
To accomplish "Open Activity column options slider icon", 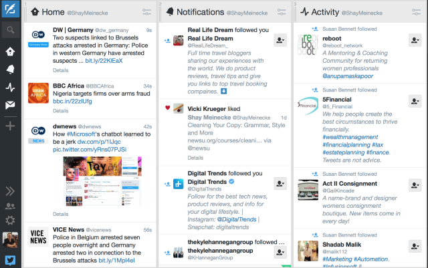I will 416,12.
